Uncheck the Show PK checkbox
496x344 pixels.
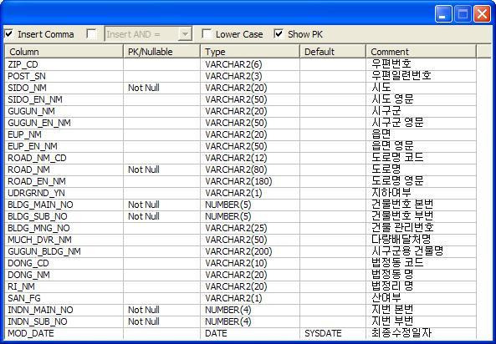point(279,33)
